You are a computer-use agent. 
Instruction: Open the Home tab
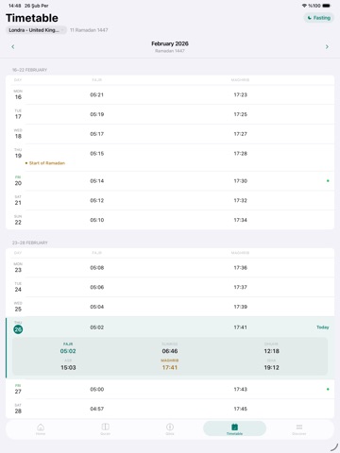(x=41, y=428)
